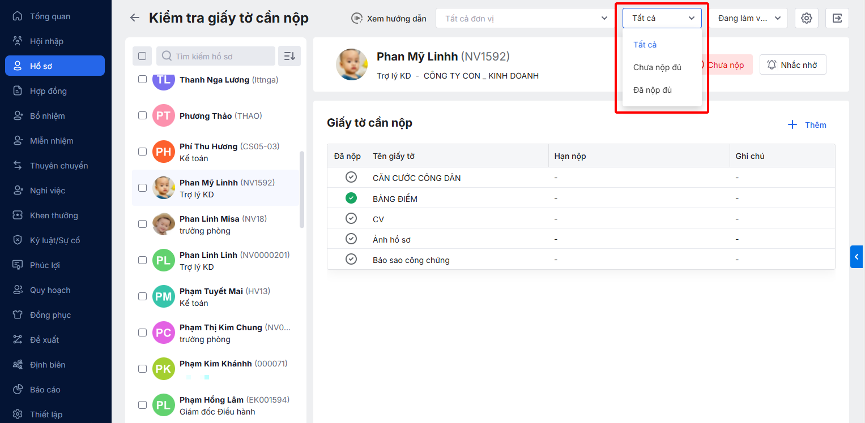Tick the checkbox for Phạm Tuyết Mai
This screenshot has height=423, width=865.
coord(143,296)
